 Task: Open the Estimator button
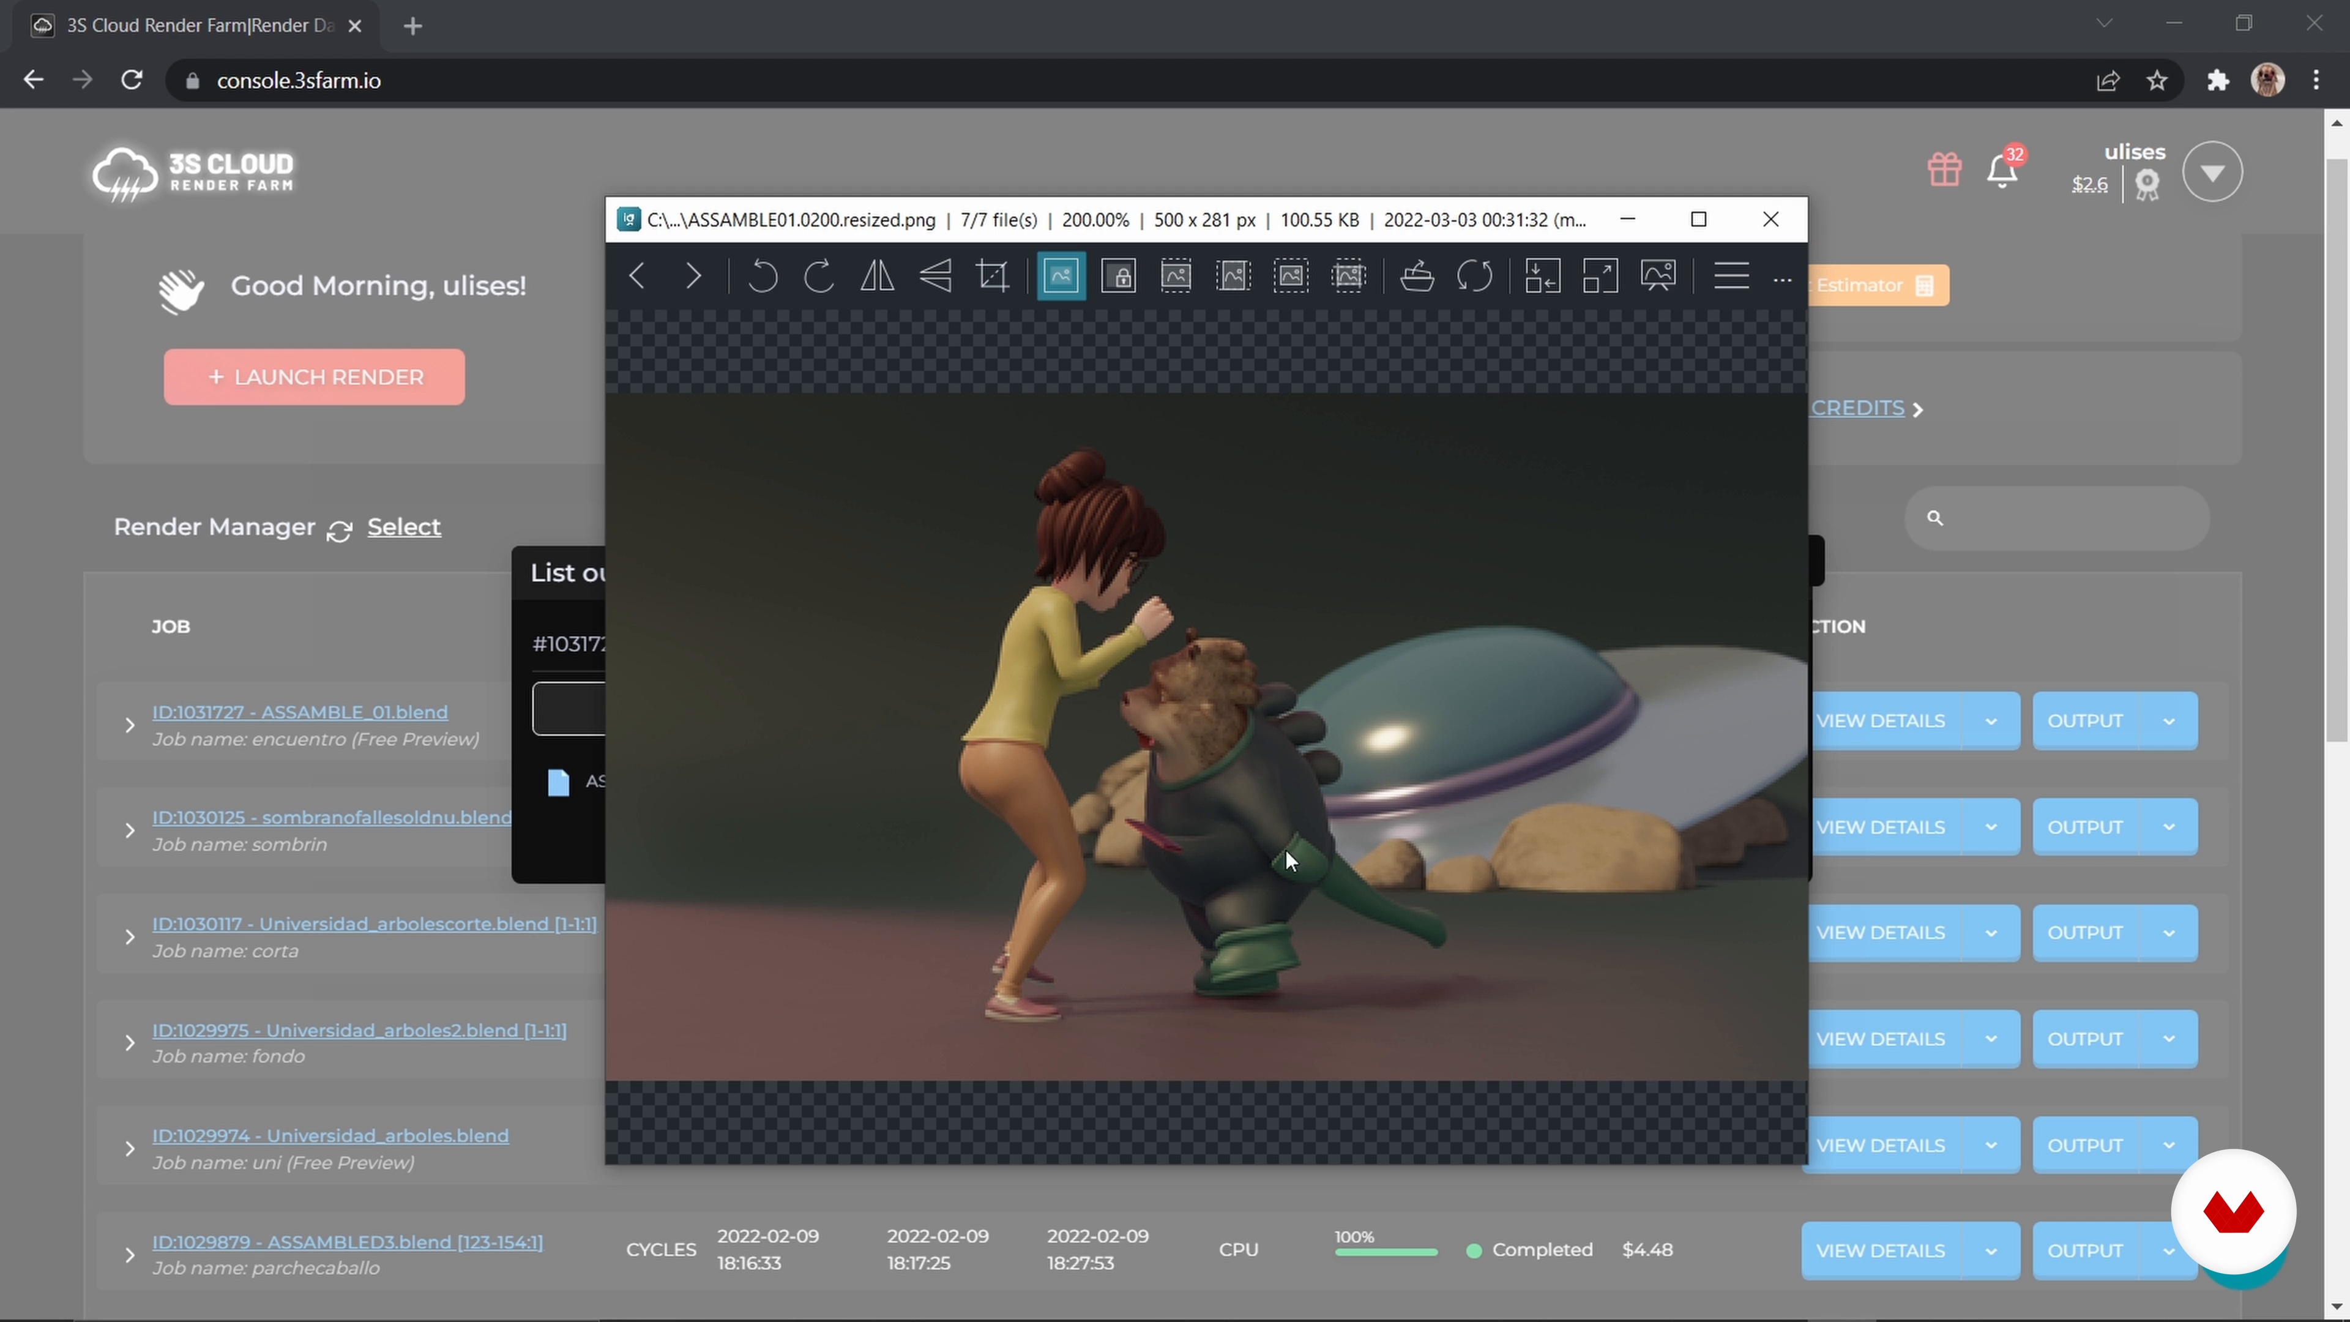(1878, 286)
